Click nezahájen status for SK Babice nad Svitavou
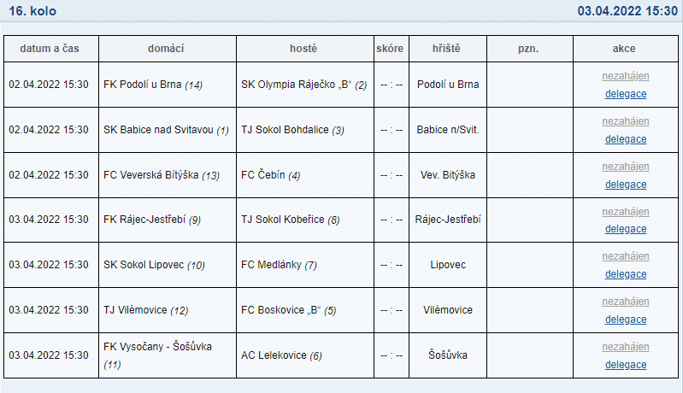This screenshot has height=393, width=683. click(x=626, y=121)
